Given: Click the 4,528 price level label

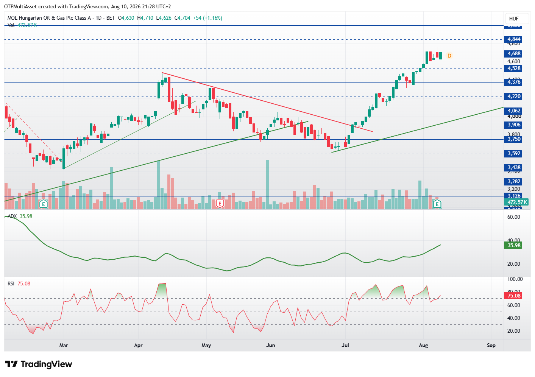Looking at the screenshot, I should [x=514, y=69].
